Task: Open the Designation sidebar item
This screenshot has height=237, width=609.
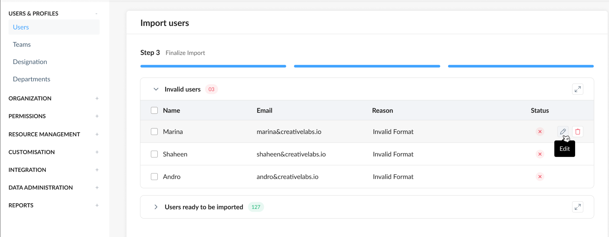Action: coord(30,62)
